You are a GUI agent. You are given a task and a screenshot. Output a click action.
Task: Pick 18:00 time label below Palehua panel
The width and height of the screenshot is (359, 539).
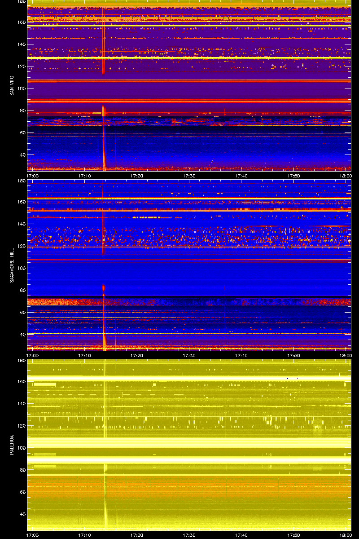[x=346, y=535]
